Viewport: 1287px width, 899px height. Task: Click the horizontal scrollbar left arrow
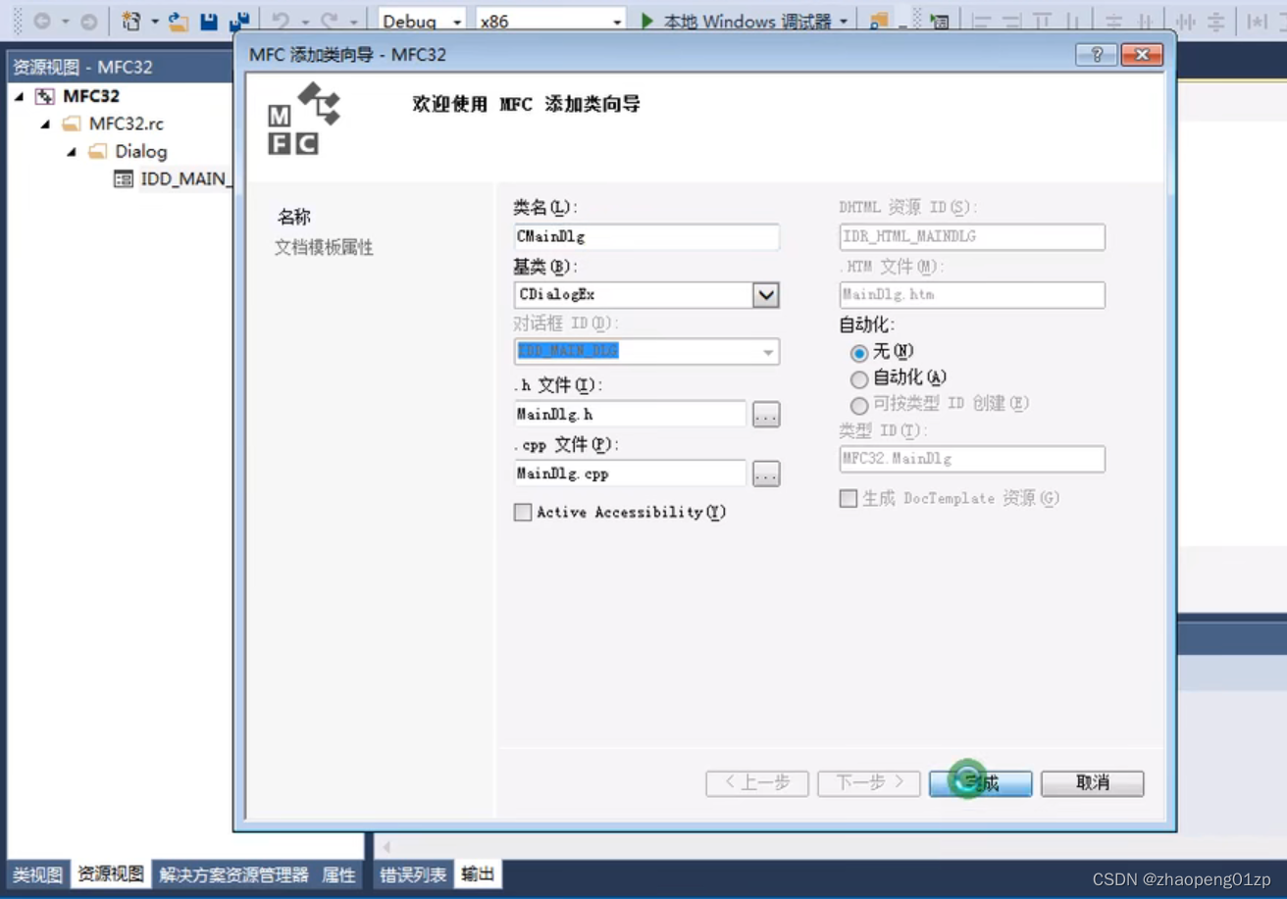tap(386, 846)
